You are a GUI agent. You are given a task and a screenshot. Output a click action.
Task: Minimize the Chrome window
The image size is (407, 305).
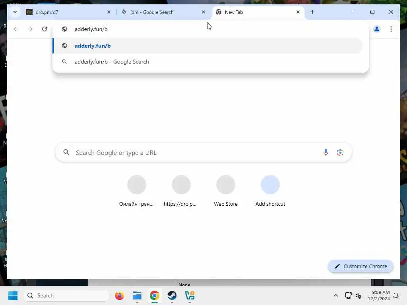tap(354, 12)
